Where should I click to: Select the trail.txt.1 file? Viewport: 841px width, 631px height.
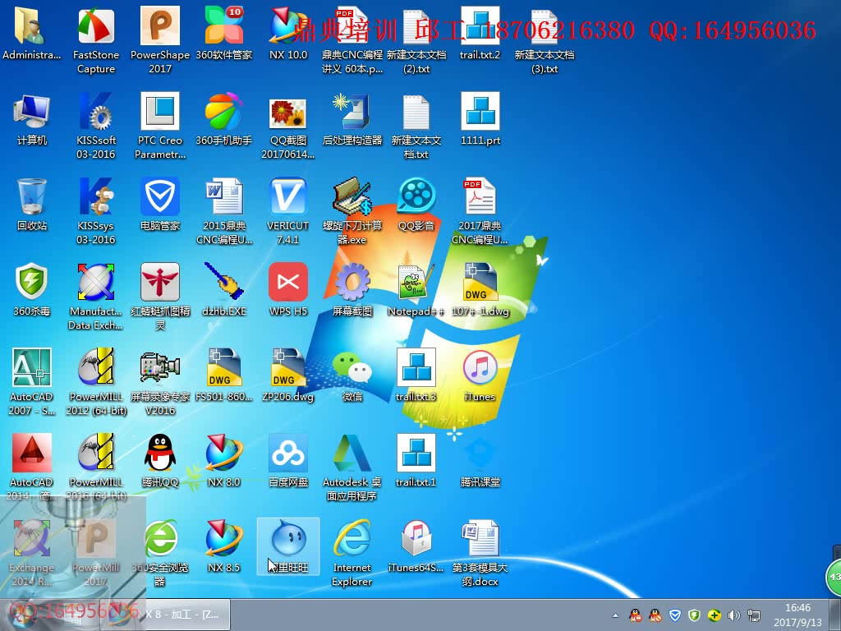pyautogui.click(x=416, y=460)
